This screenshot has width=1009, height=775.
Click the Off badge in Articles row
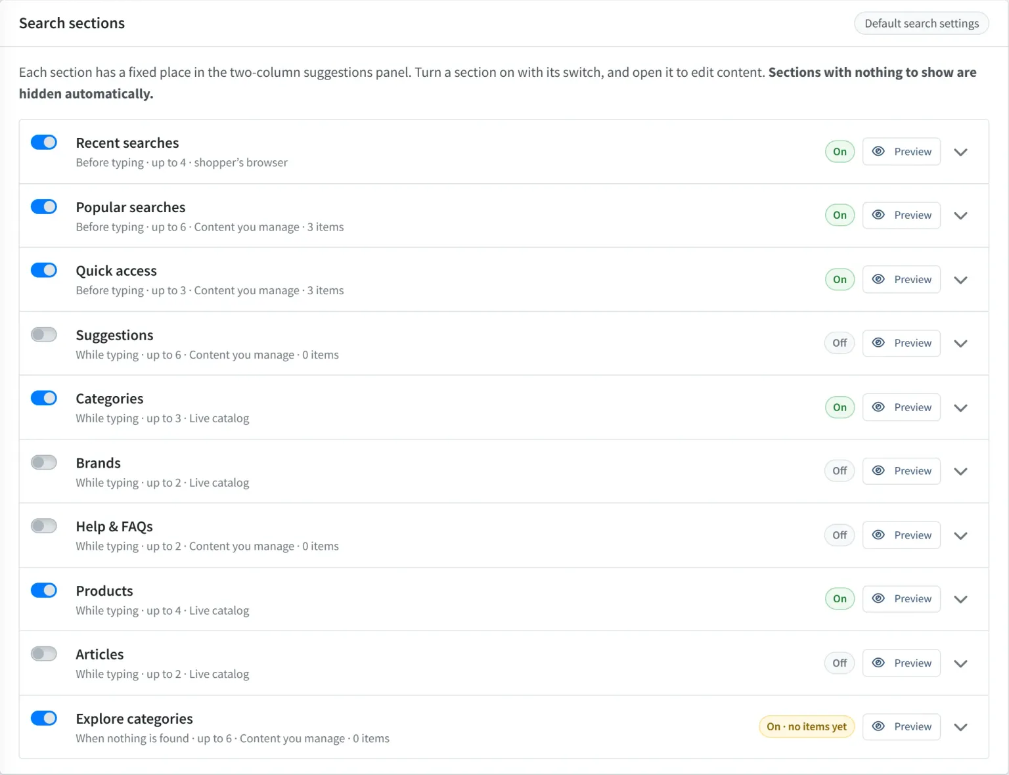click(840, 663)
